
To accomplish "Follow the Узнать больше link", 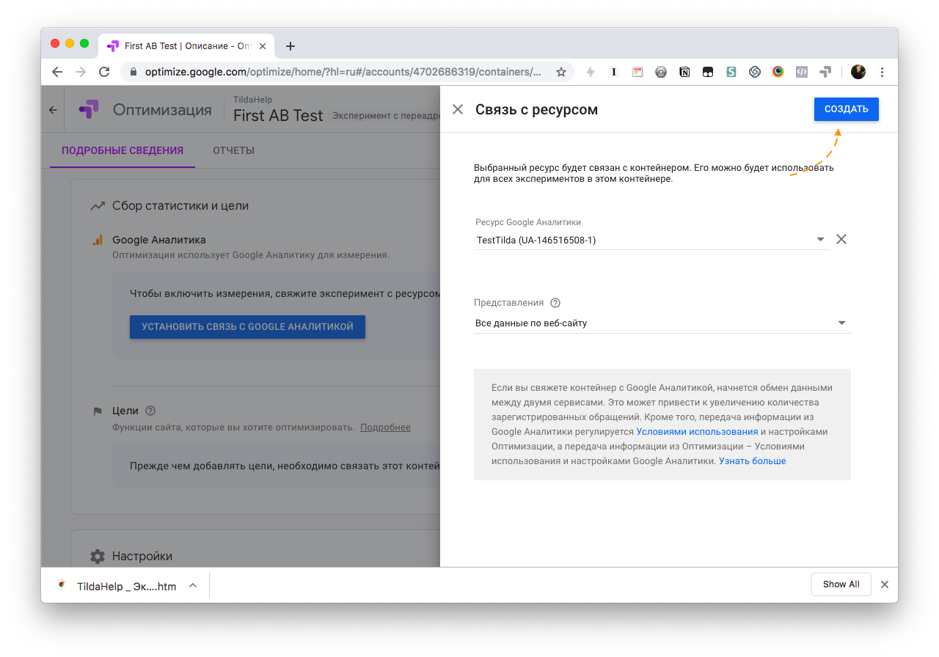I will [x=752, y=461].
